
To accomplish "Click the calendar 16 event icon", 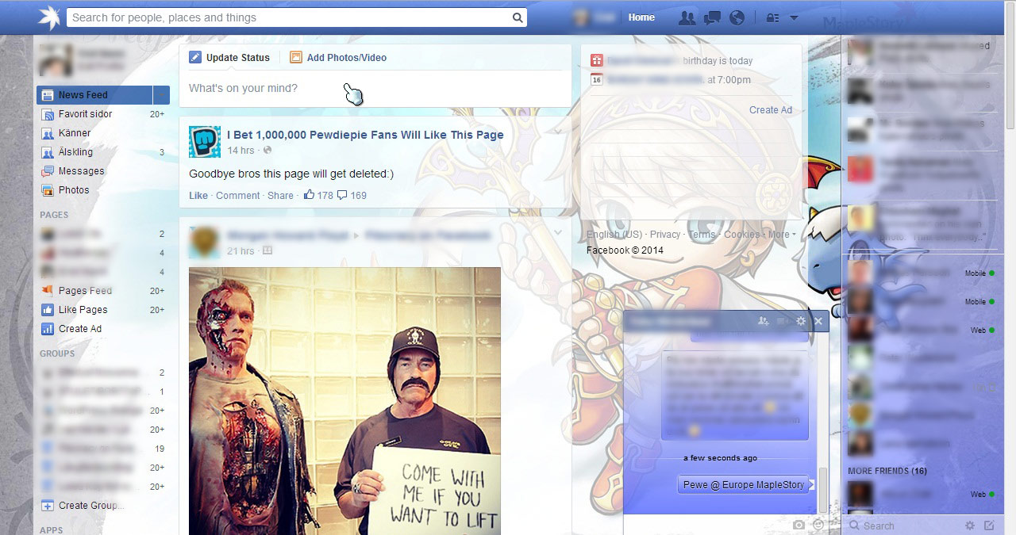I will 597,79.
